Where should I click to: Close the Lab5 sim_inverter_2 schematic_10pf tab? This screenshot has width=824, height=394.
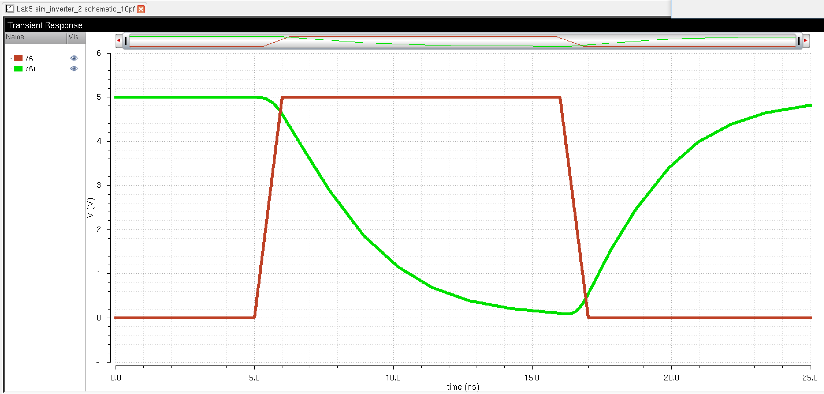140,9
